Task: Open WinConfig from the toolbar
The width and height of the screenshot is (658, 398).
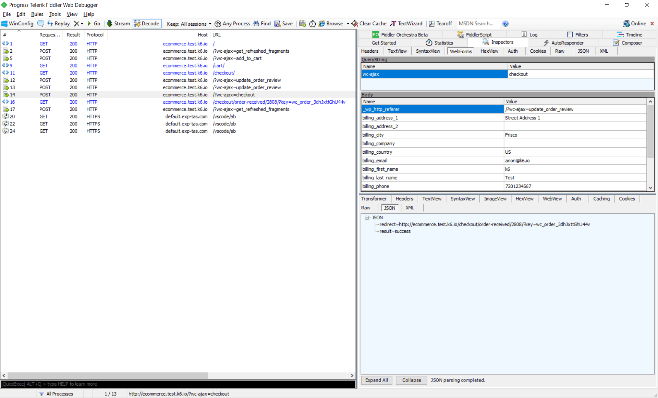Action: pyautogui.click(x=17, y=23)
